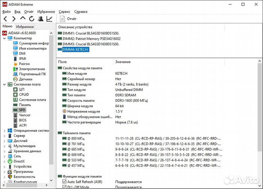The image size is (263, 189).
Task: Click the AIDA64 Extreme title bar app icon
Action: (x=5, y=4)
